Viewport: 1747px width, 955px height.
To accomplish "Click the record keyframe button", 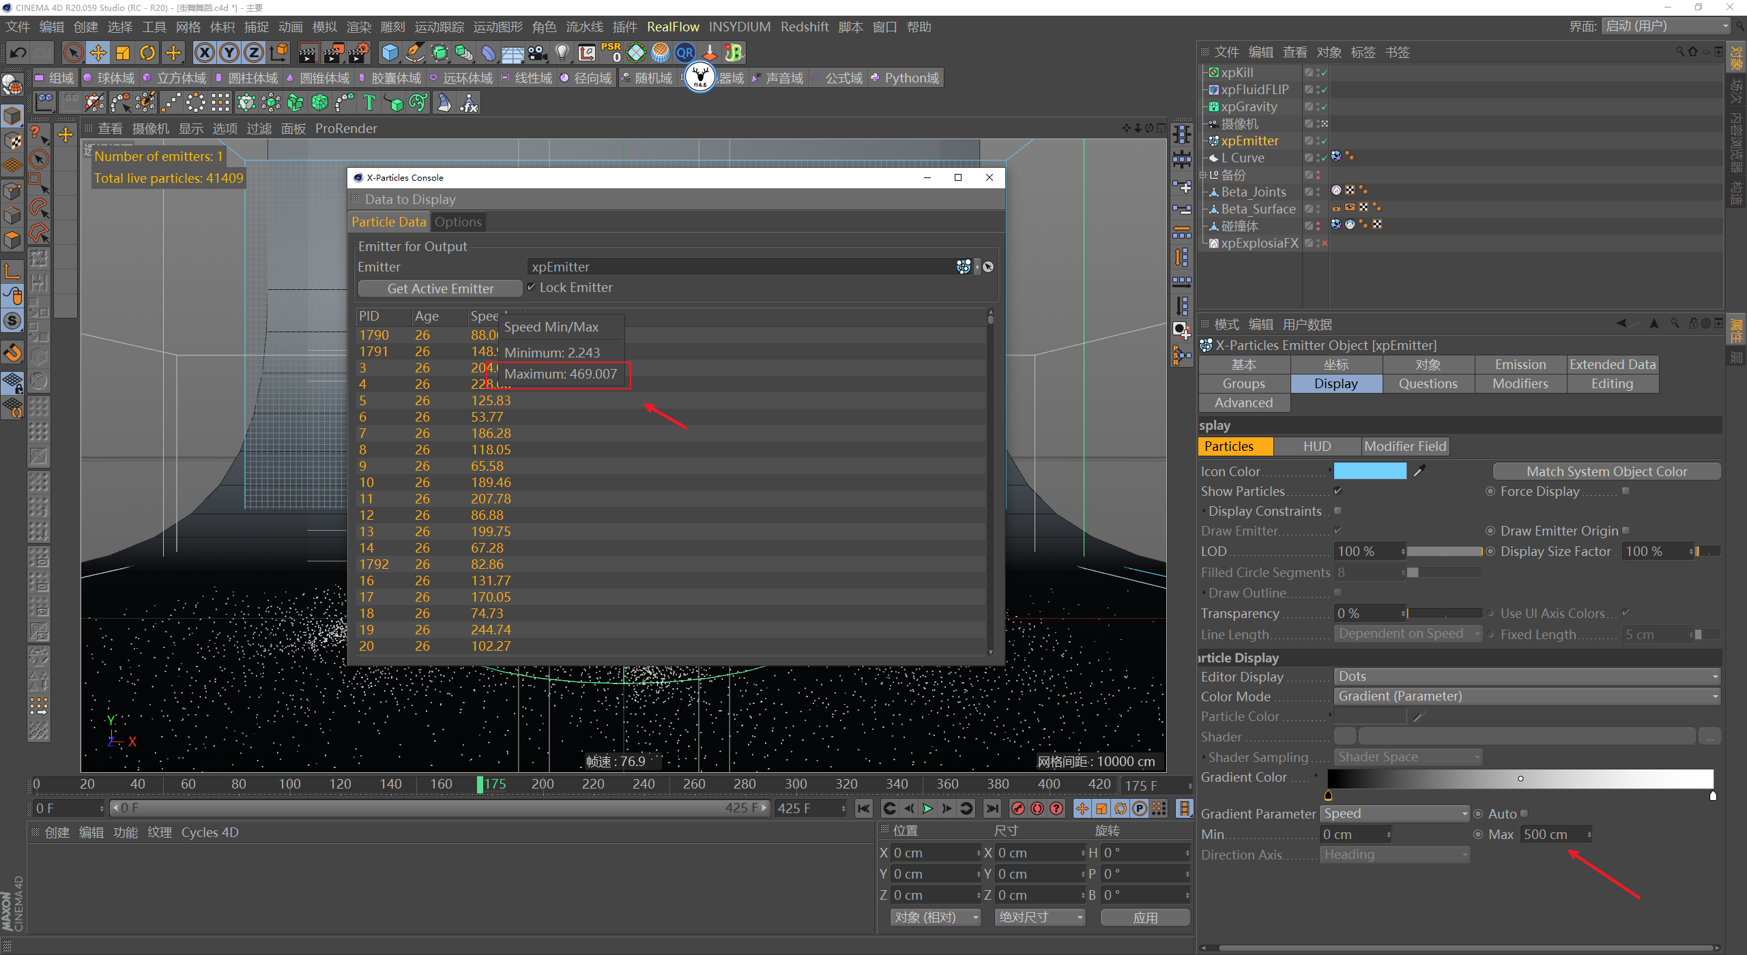I will click(1017, 808).
